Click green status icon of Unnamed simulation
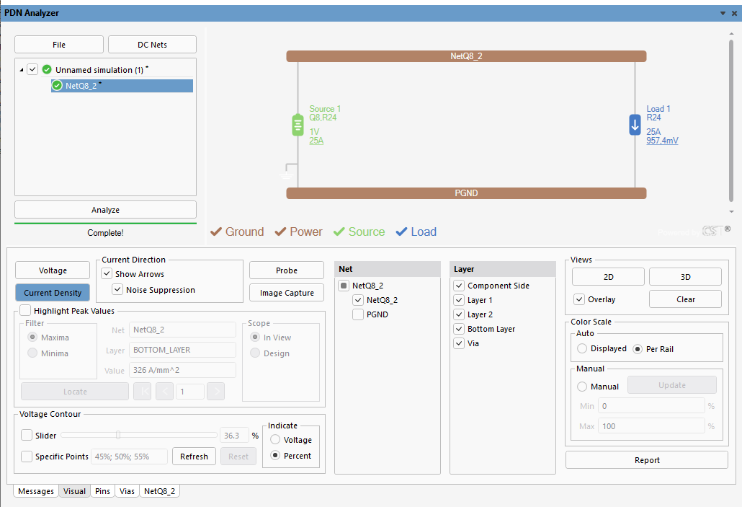Image resolution: width=742 pixels, height=507 pixels. (x=47, y=70)
